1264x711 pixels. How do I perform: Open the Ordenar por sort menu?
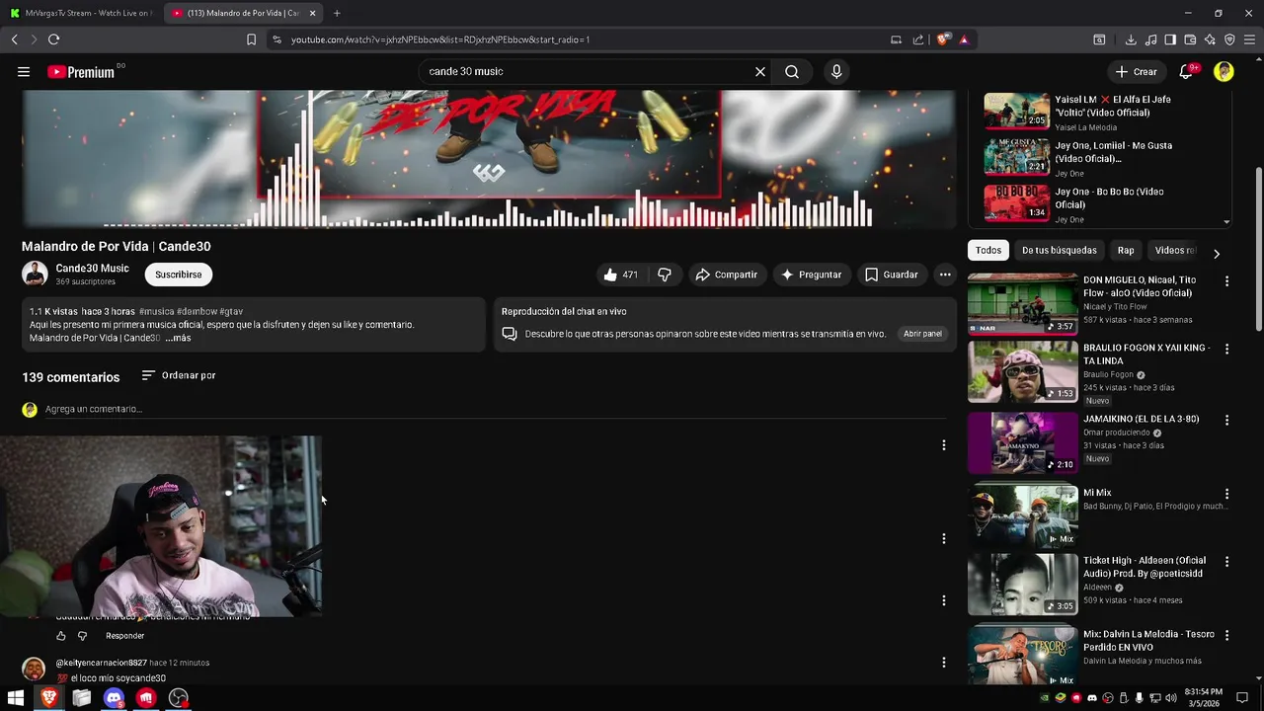coord(179,375)
